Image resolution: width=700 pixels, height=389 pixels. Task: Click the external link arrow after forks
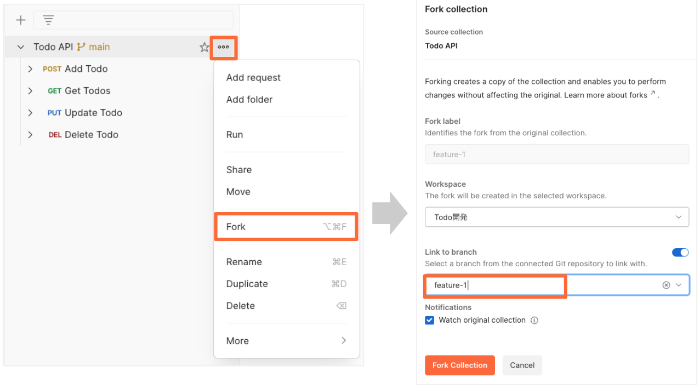coord(653,94)
